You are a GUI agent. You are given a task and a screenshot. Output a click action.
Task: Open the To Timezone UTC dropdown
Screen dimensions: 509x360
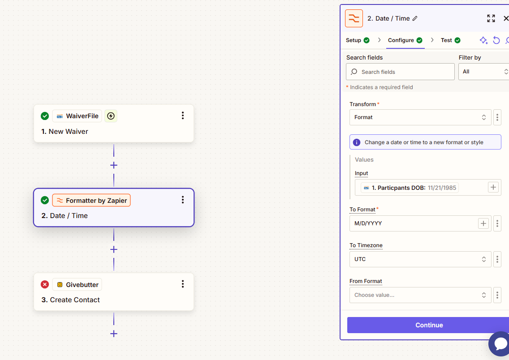coord(420,259)
